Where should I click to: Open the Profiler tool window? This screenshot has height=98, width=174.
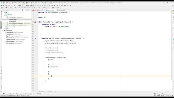(26, 94)
